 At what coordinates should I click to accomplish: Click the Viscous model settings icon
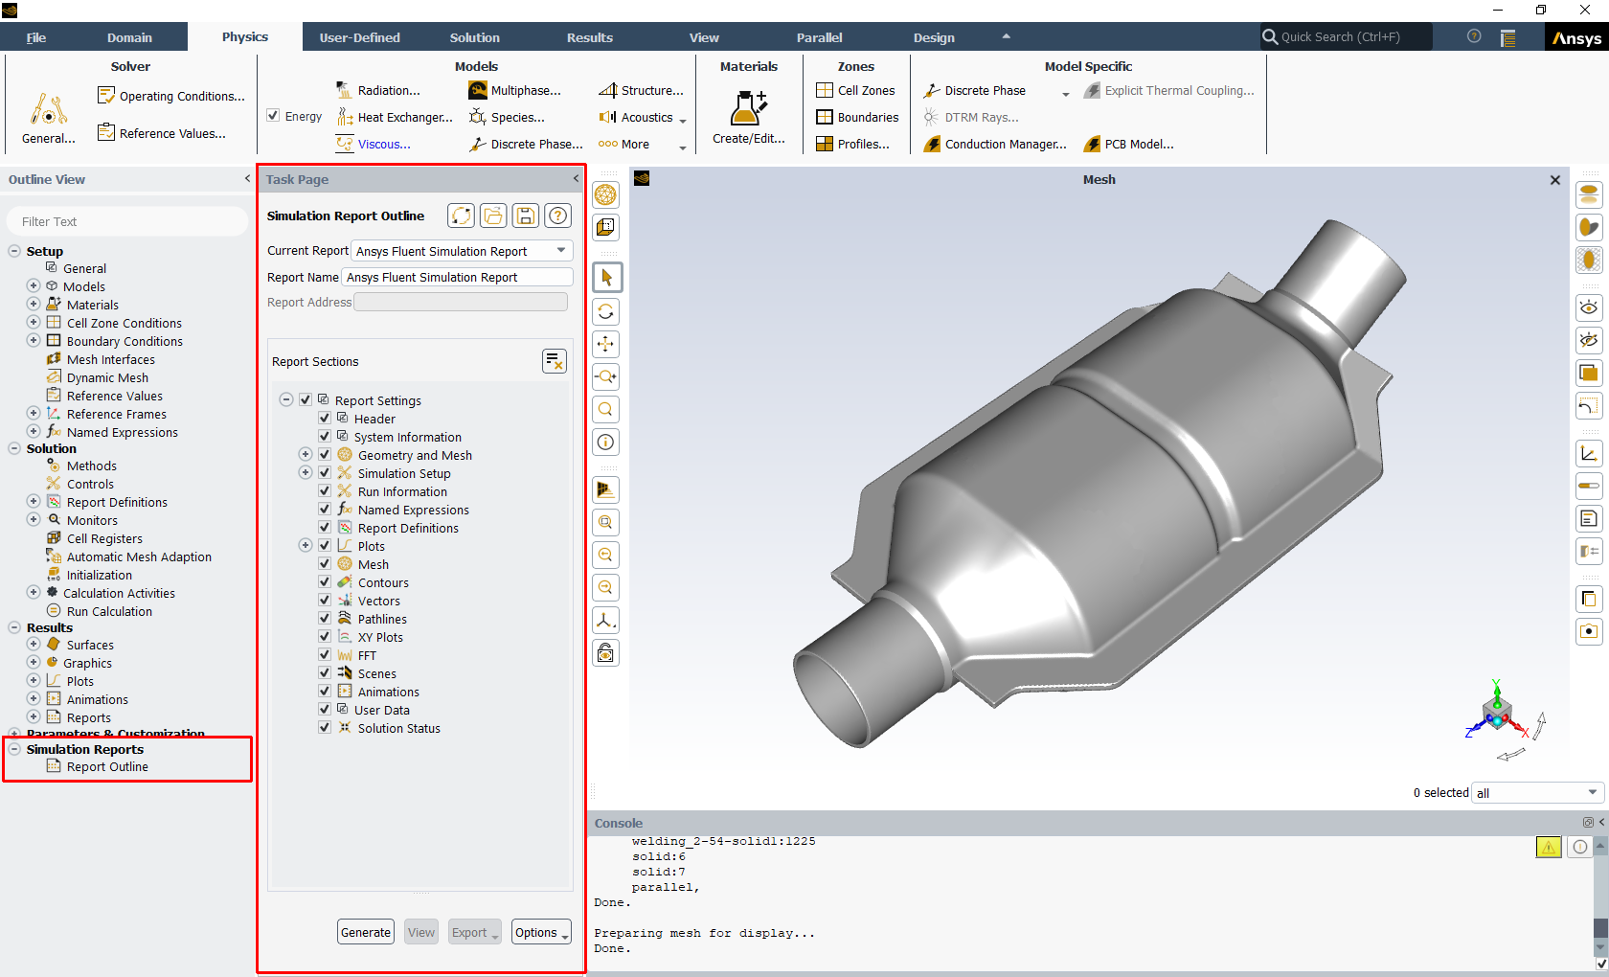point(345,144)
